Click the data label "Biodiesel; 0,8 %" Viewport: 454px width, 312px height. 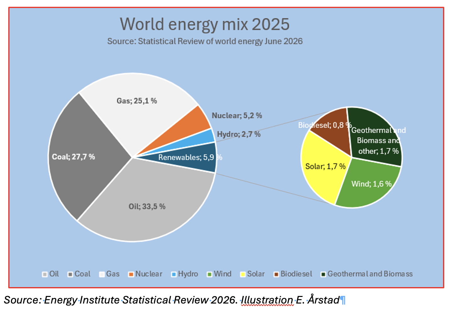[325, 125]
